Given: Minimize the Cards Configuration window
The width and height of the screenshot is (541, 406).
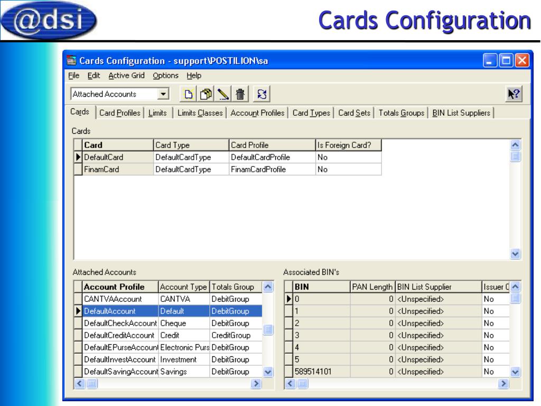Looking at the screenshot, I should 490,60.
